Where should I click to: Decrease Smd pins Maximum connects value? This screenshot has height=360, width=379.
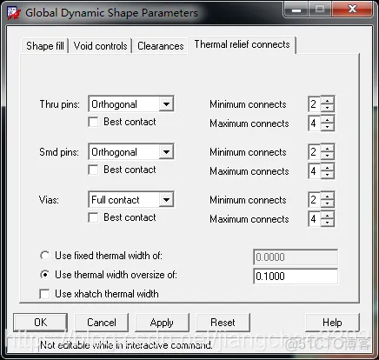point(328,175)
